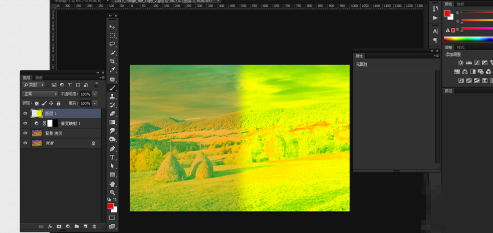Click the foreground red color swatch in toolbar
This screenshot has width=493, height=233.
click(x=110, y=206)
